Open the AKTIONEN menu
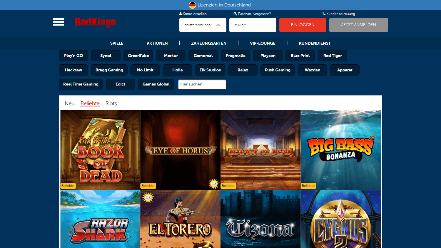This screenshot has height=248, width=441. tap(157, 43)
